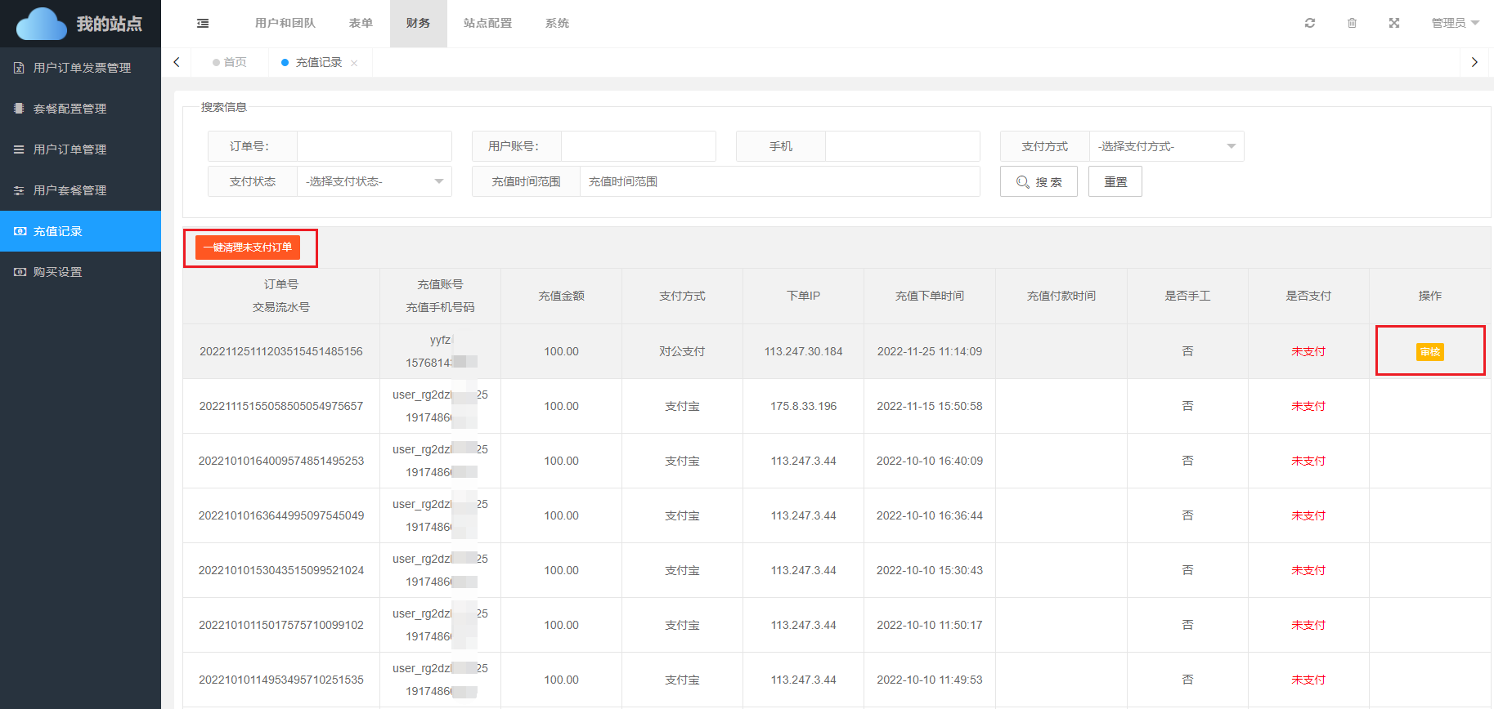Click the trash clear-cache icon
This screenshot has height=709, width=1494.
tap(1352, 23)
